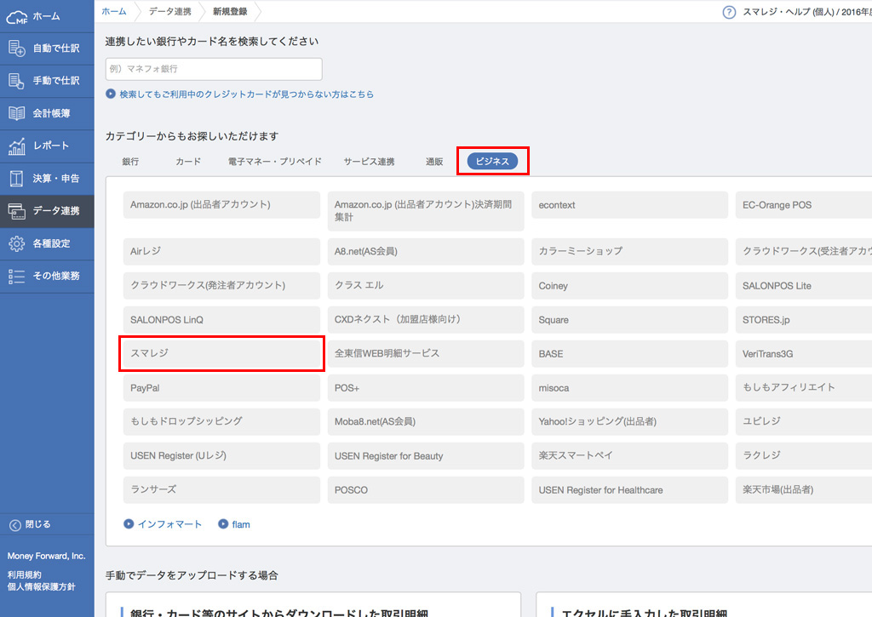Choose カラーミーショップ service
The width and height of the screenshot is (872, 617).
[x=630, y=252]
